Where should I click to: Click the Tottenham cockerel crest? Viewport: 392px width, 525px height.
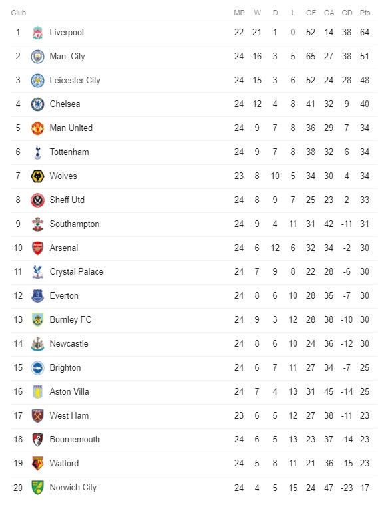tap(37, 152)
